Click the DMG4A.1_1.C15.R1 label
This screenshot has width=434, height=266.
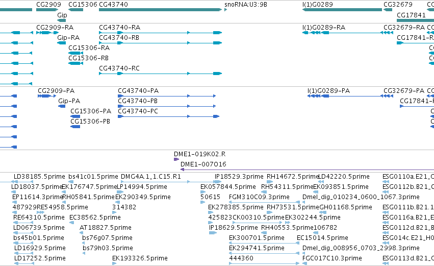point(151,177)
